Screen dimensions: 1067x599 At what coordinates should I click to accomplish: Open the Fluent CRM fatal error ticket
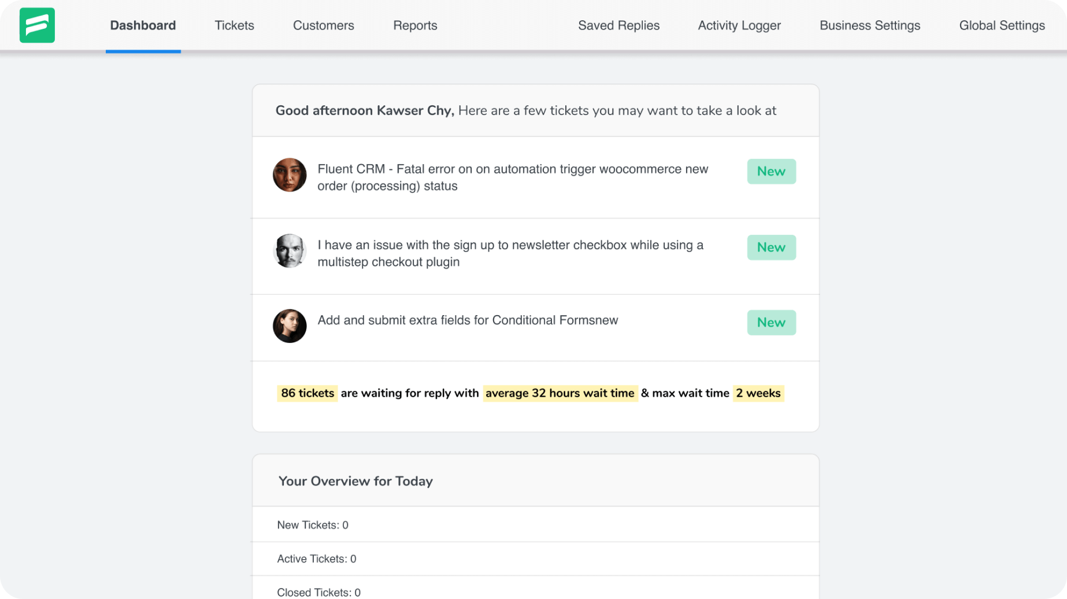tap(512, 178)
